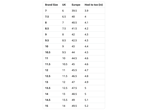The width and height of the screenshot is (147, 110).
Task: Click UK size 7.5 cell
Action: [x=64, y=28]
